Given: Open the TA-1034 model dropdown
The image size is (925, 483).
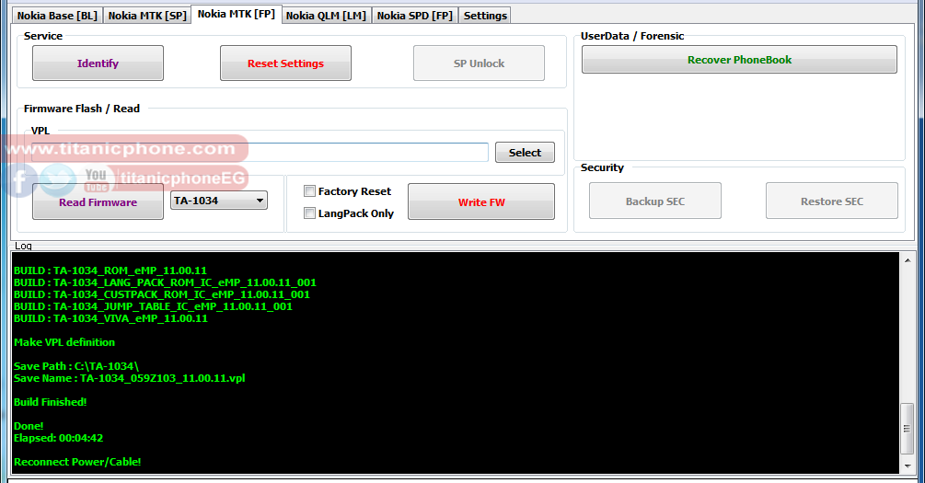Looking at the screenshot, I should coord(219,201).
